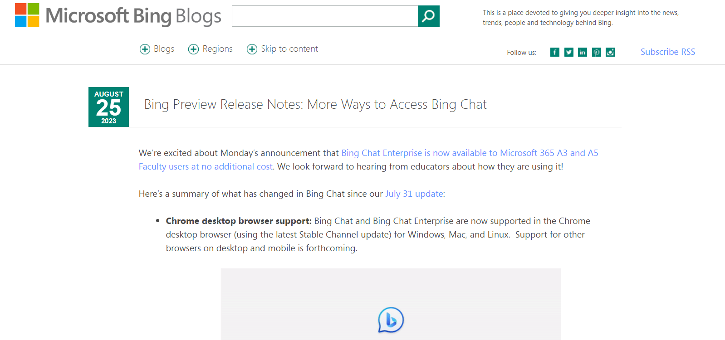Expand the Blogs menu

point(164,49)
